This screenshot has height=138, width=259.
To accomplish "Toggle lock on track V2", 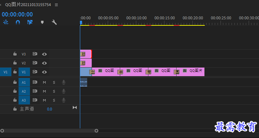I will coord(15,63).
